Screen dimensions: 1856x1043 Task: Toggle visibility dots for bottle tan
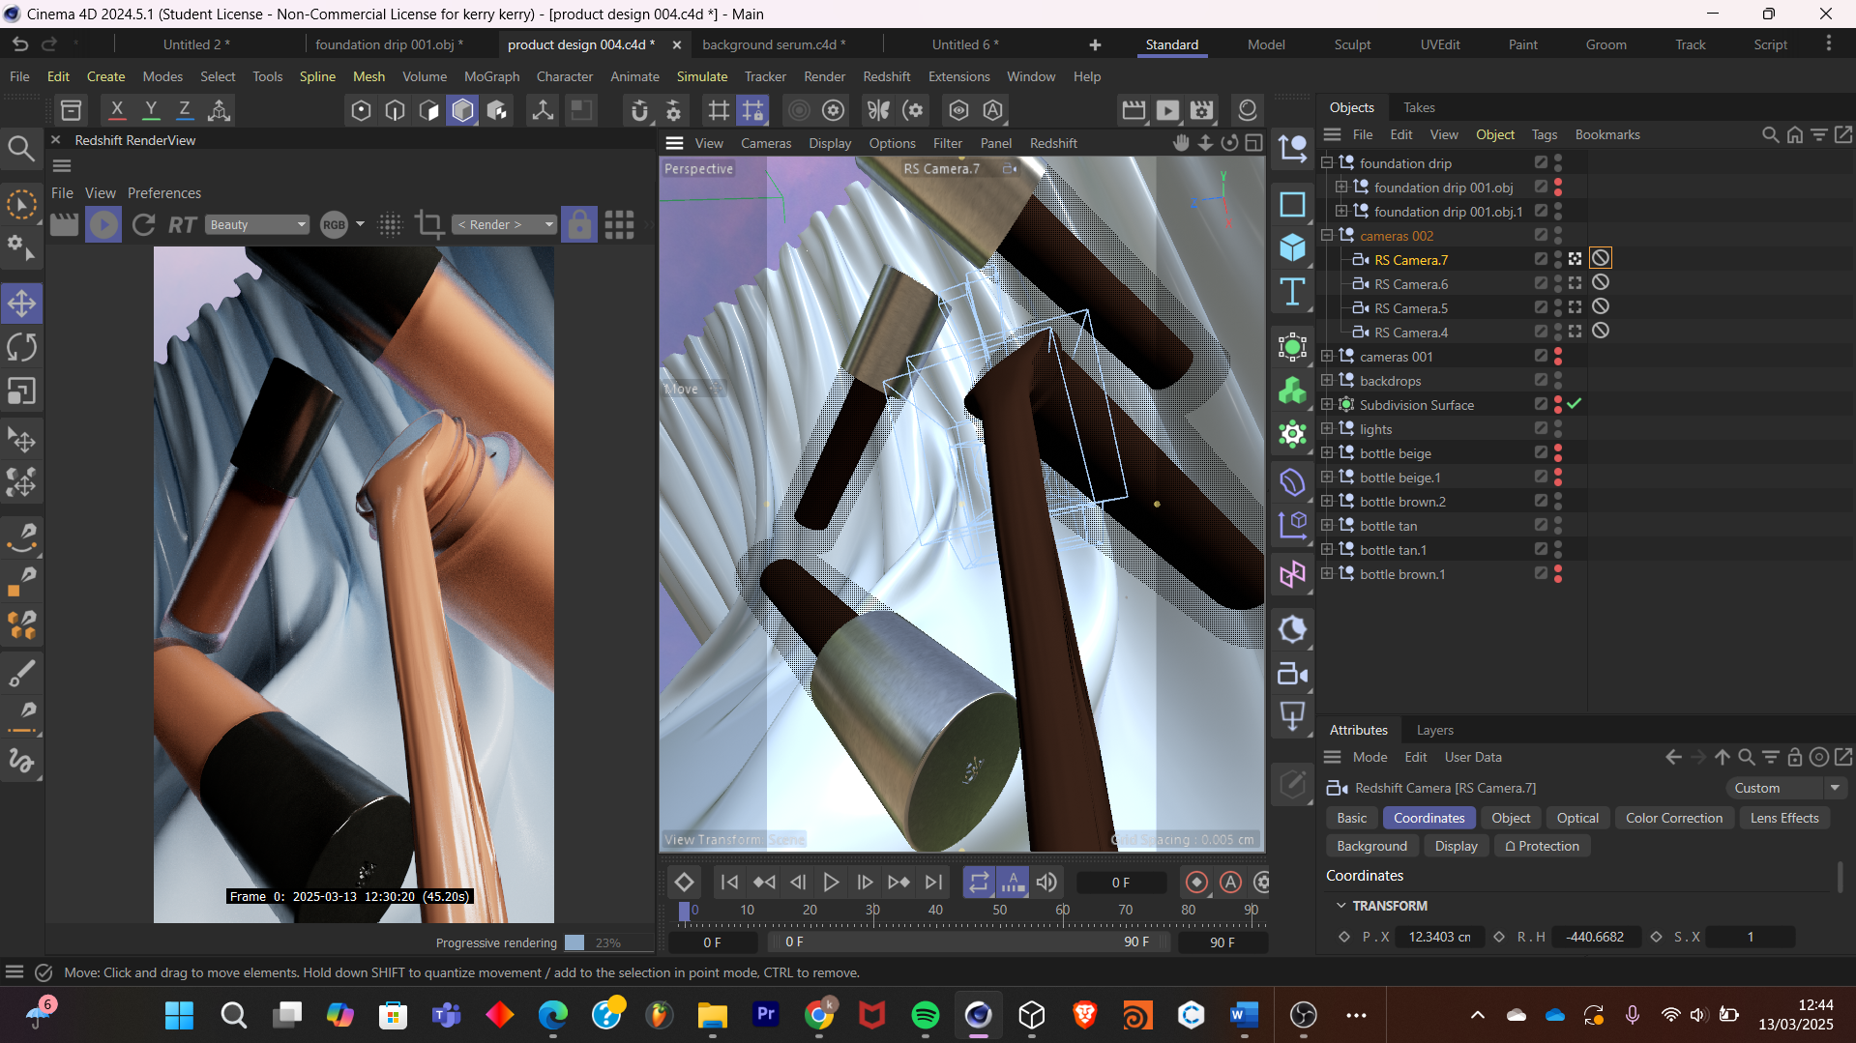1558,526
